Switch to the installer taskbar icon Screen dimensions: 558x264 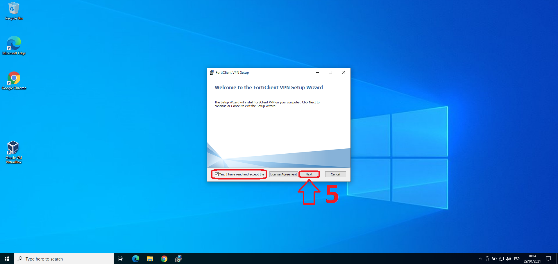click(x=178, y=258)
